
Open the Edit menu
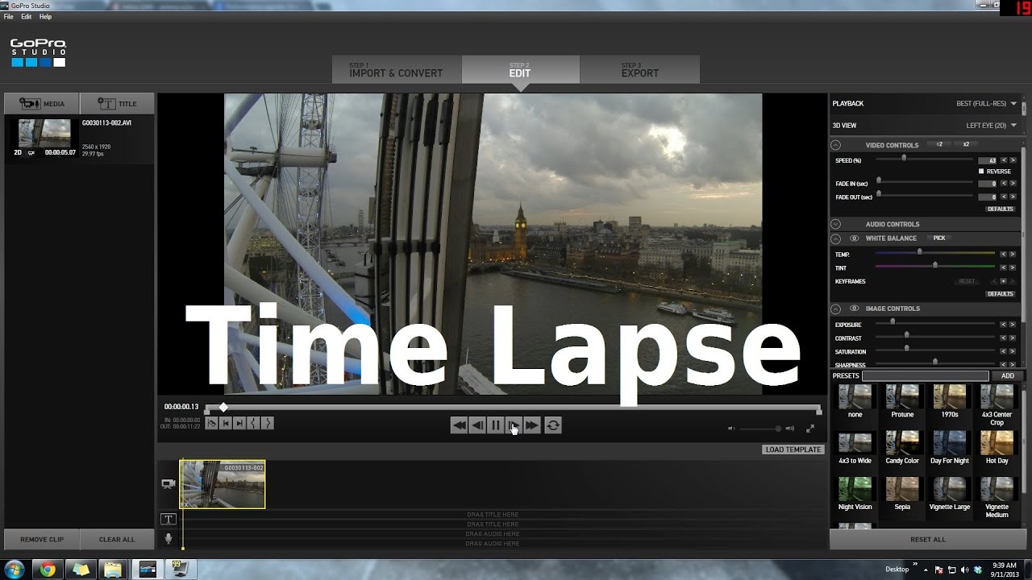pos(27,16)
